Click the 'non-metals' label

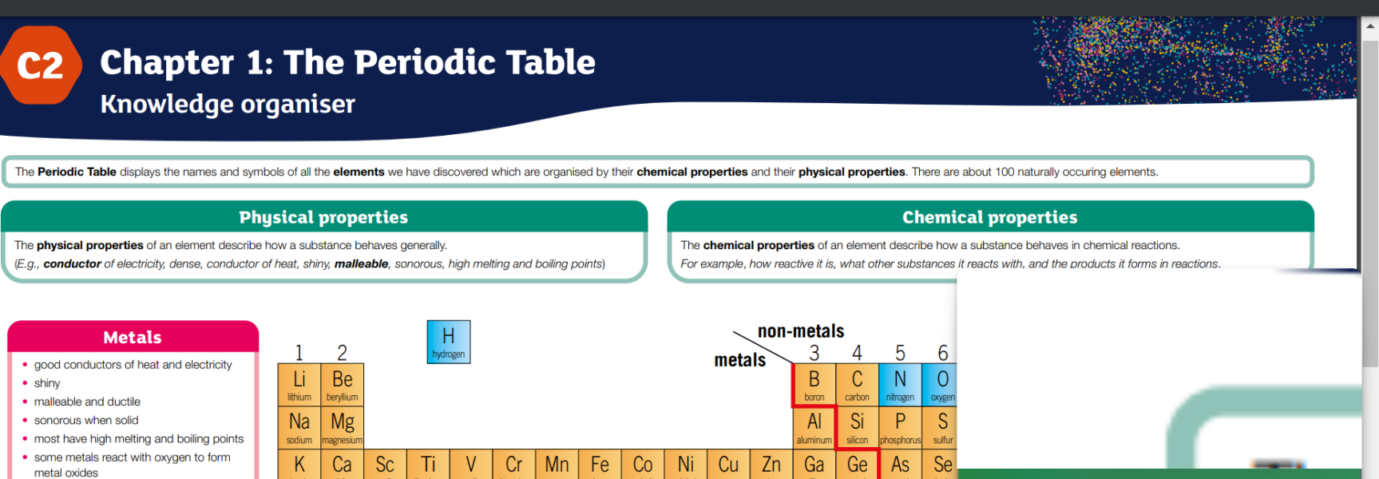pos(801,331)
